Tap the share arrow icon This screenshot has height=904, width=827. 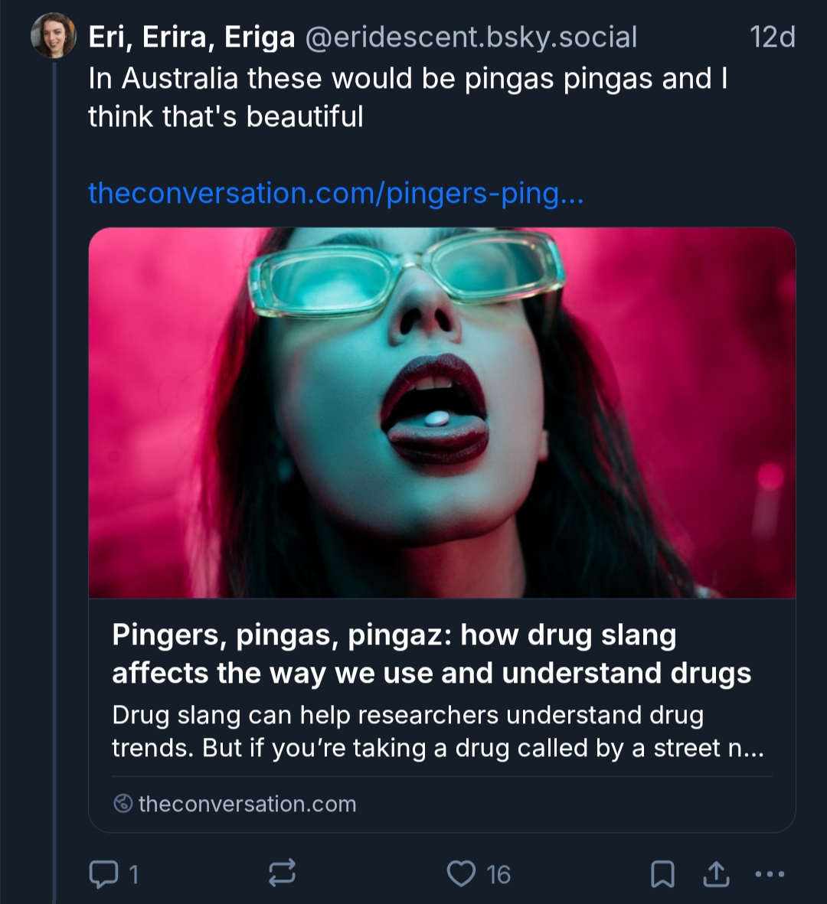coord(716,873)
